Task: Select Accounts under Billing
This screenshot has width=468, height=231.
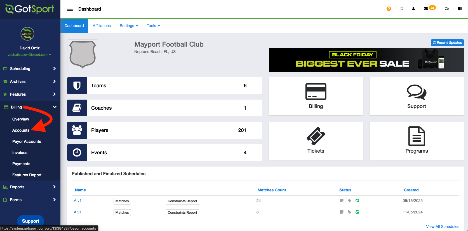Action: pos(21,130)
